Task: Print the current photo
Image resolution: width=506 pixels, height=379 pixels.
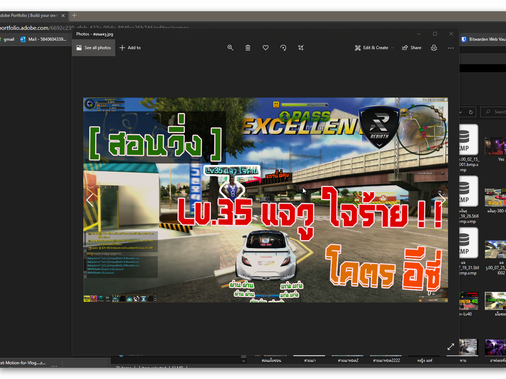Action: [x=434, y=48]
